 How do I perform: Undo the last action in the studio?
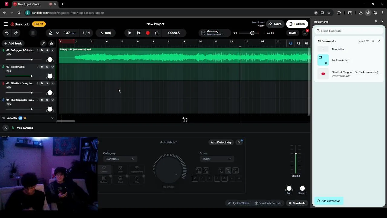point(7,33)
